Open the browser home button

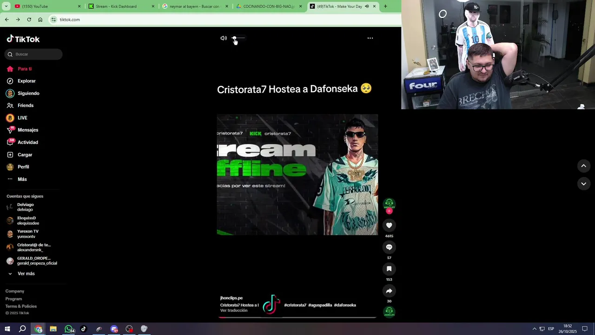pyautogui.click(x=40, y=20)
